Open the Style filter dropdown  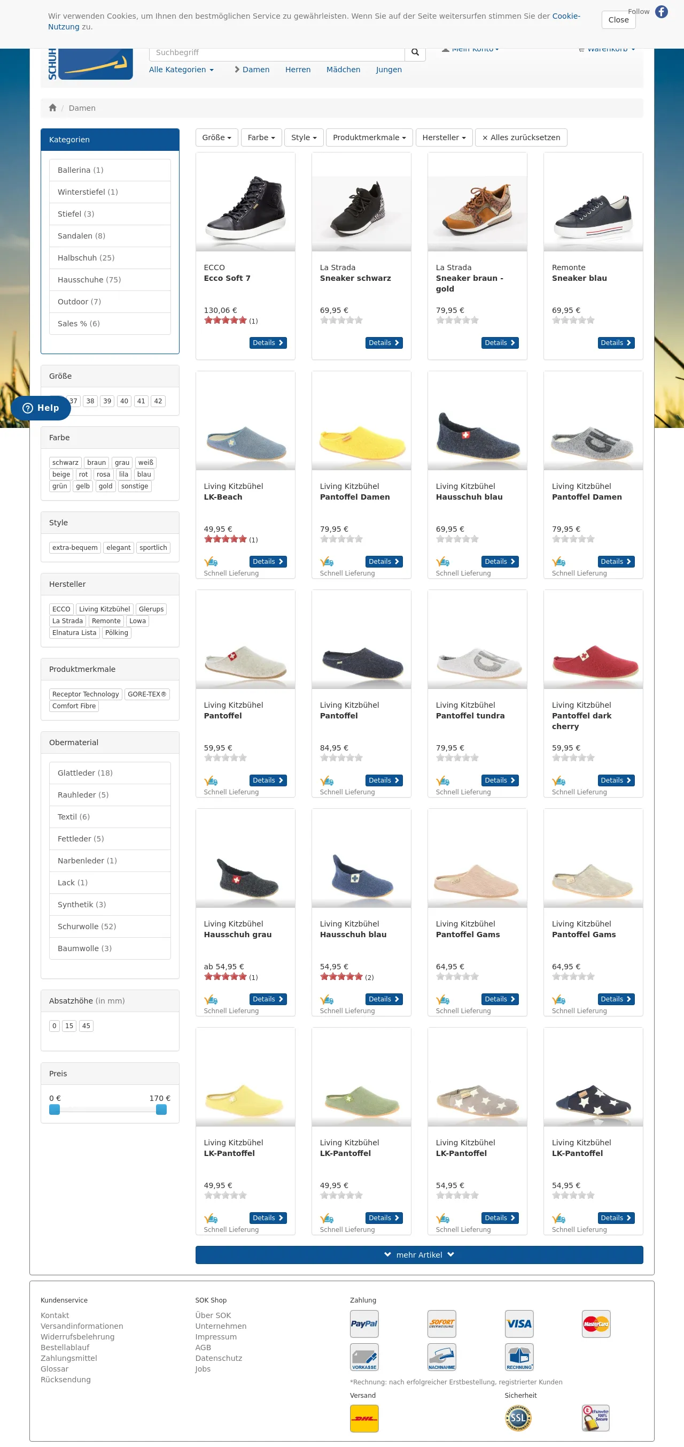click(x=304, y=137)
